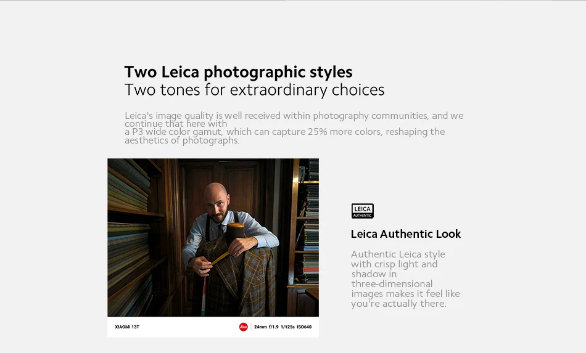This screenshot has width=586, height=353.
Task: Click the yellow measuring tape in photo
Action: click(220, 258)
